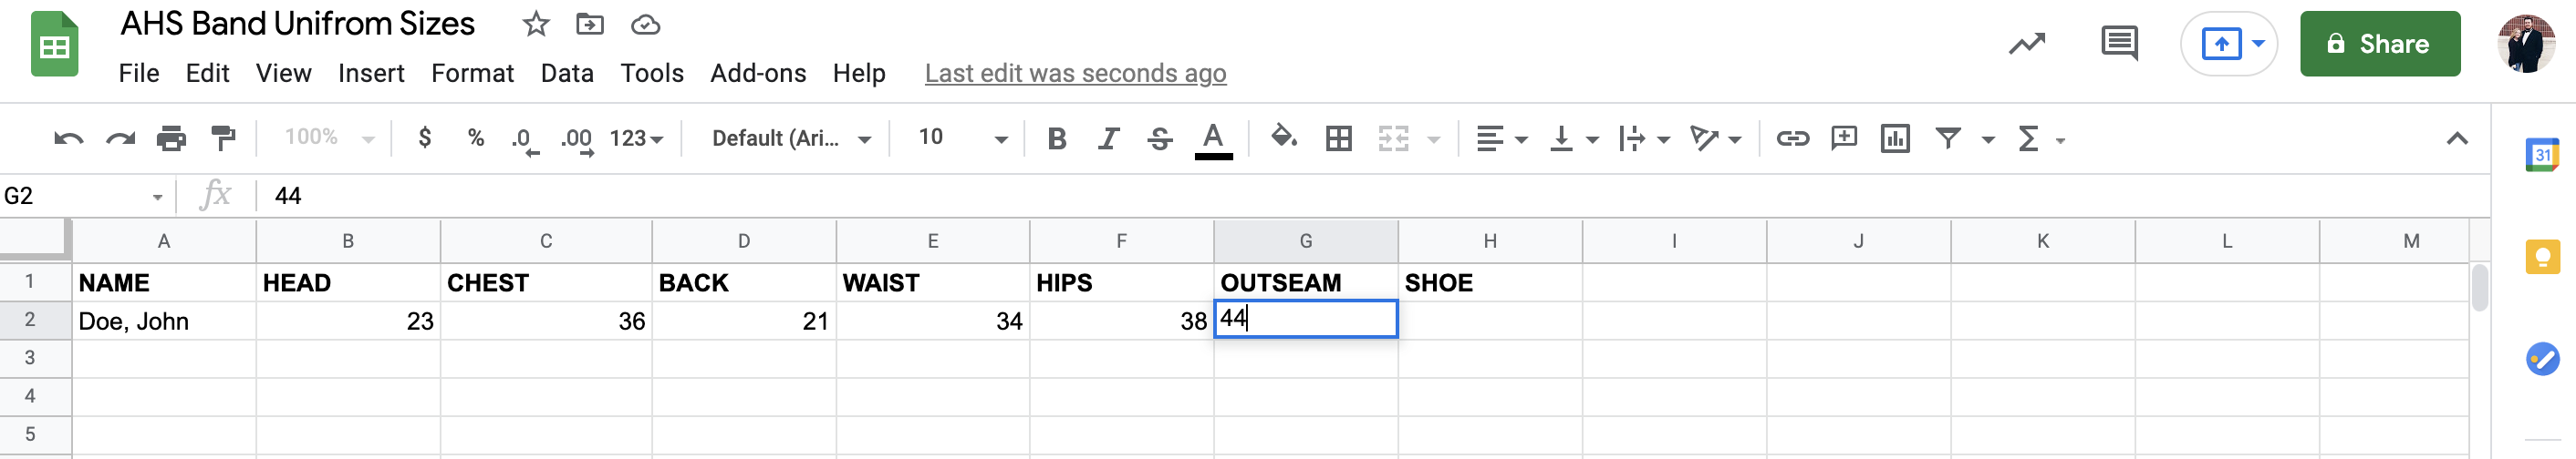Click the print icon in toolbar

[171, 138]
